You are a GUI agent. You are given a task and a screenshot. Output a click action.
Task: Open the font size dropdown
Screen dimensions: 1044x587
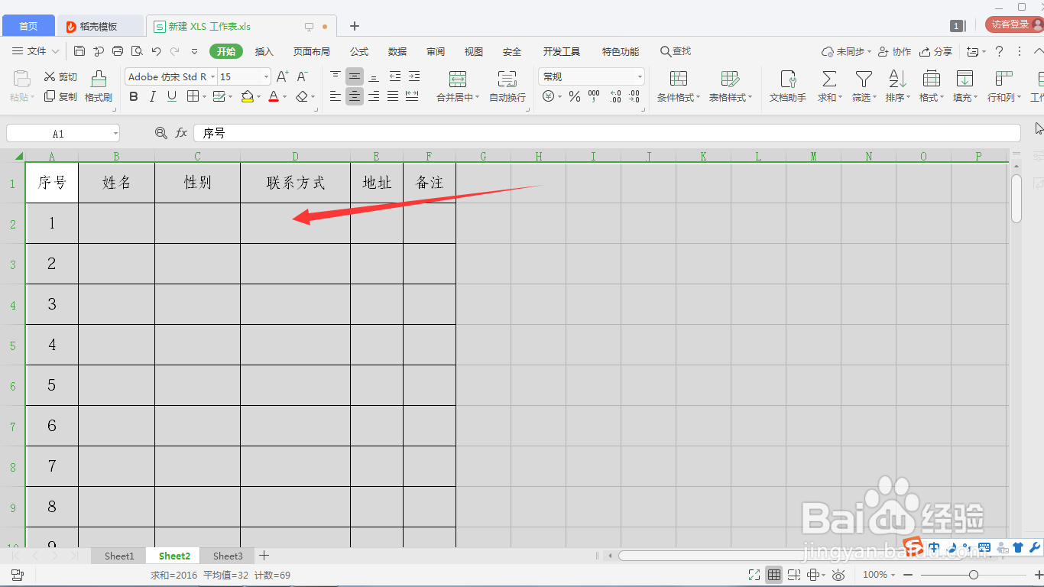point(266,76)
